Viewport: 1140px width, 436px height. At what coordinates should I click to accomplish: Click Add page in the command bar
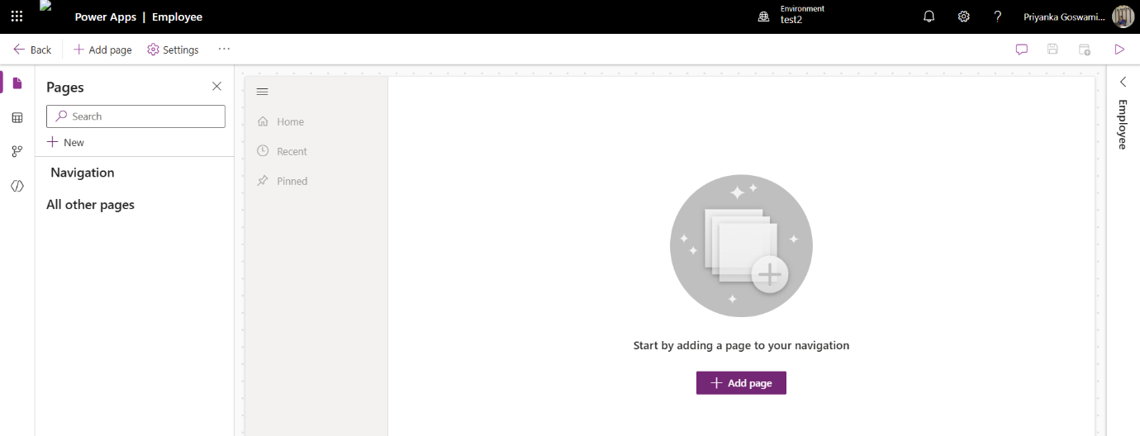(x=102, y=50)
